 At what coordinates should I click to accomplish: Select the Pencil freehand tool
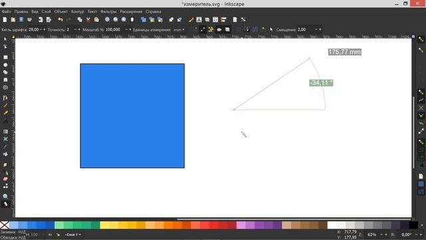(5, 105)
